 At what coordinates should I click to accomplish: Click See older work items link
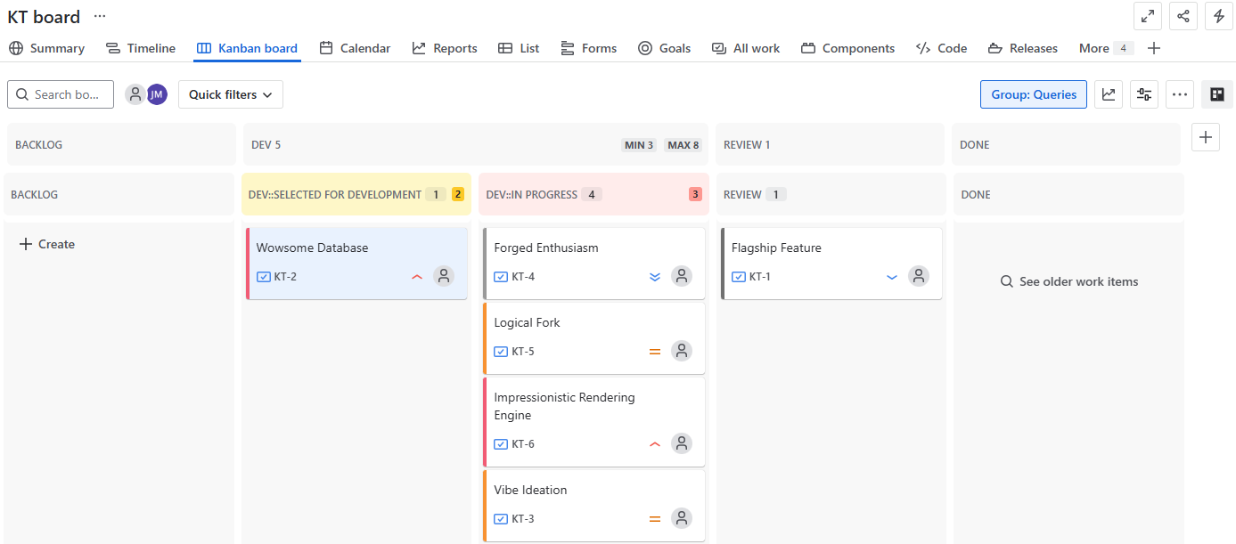1068,281
